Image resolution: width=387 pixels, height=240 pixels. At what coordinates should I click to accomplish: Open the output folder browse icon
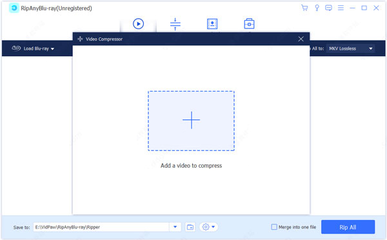[x=190, y=227]
